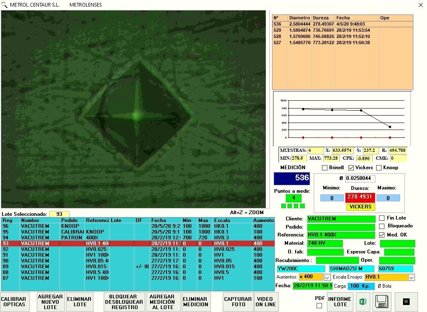Click CAPTURAR FOTO button
The image size is (427, 312).
click(x=238, y=302)
